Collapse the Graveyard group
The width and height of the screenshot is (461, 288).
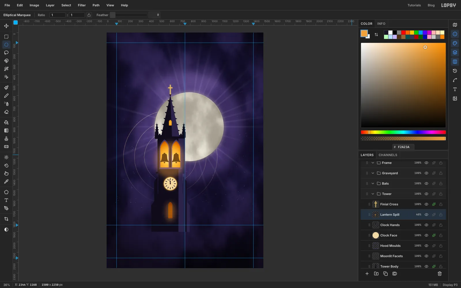[x=373, y=173]
